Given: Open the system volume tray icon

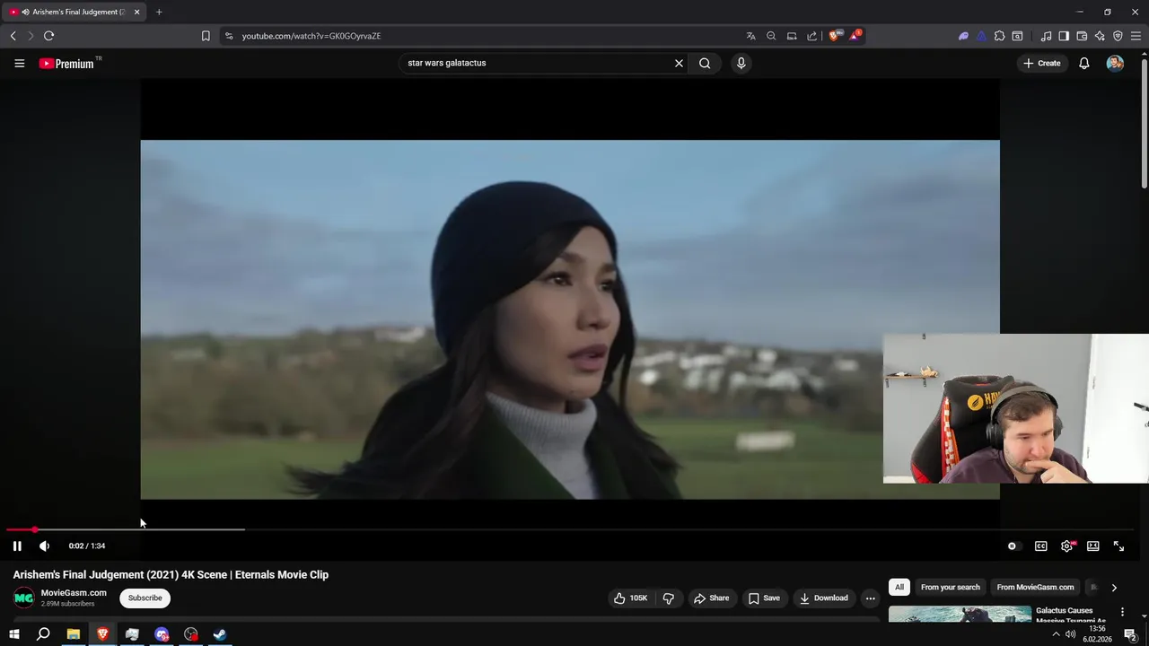Looking at the screenshot, I should point(1070,634).
